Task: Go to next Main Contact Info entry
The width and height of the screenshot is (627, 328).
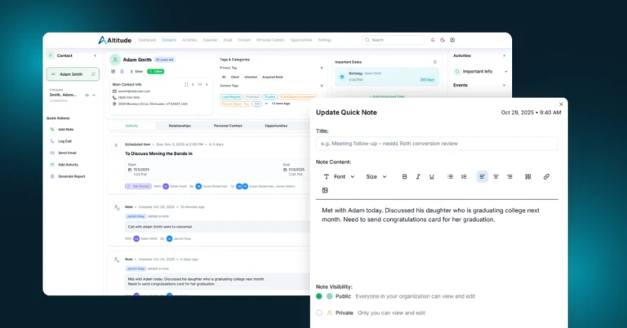Action: (207, 85)
